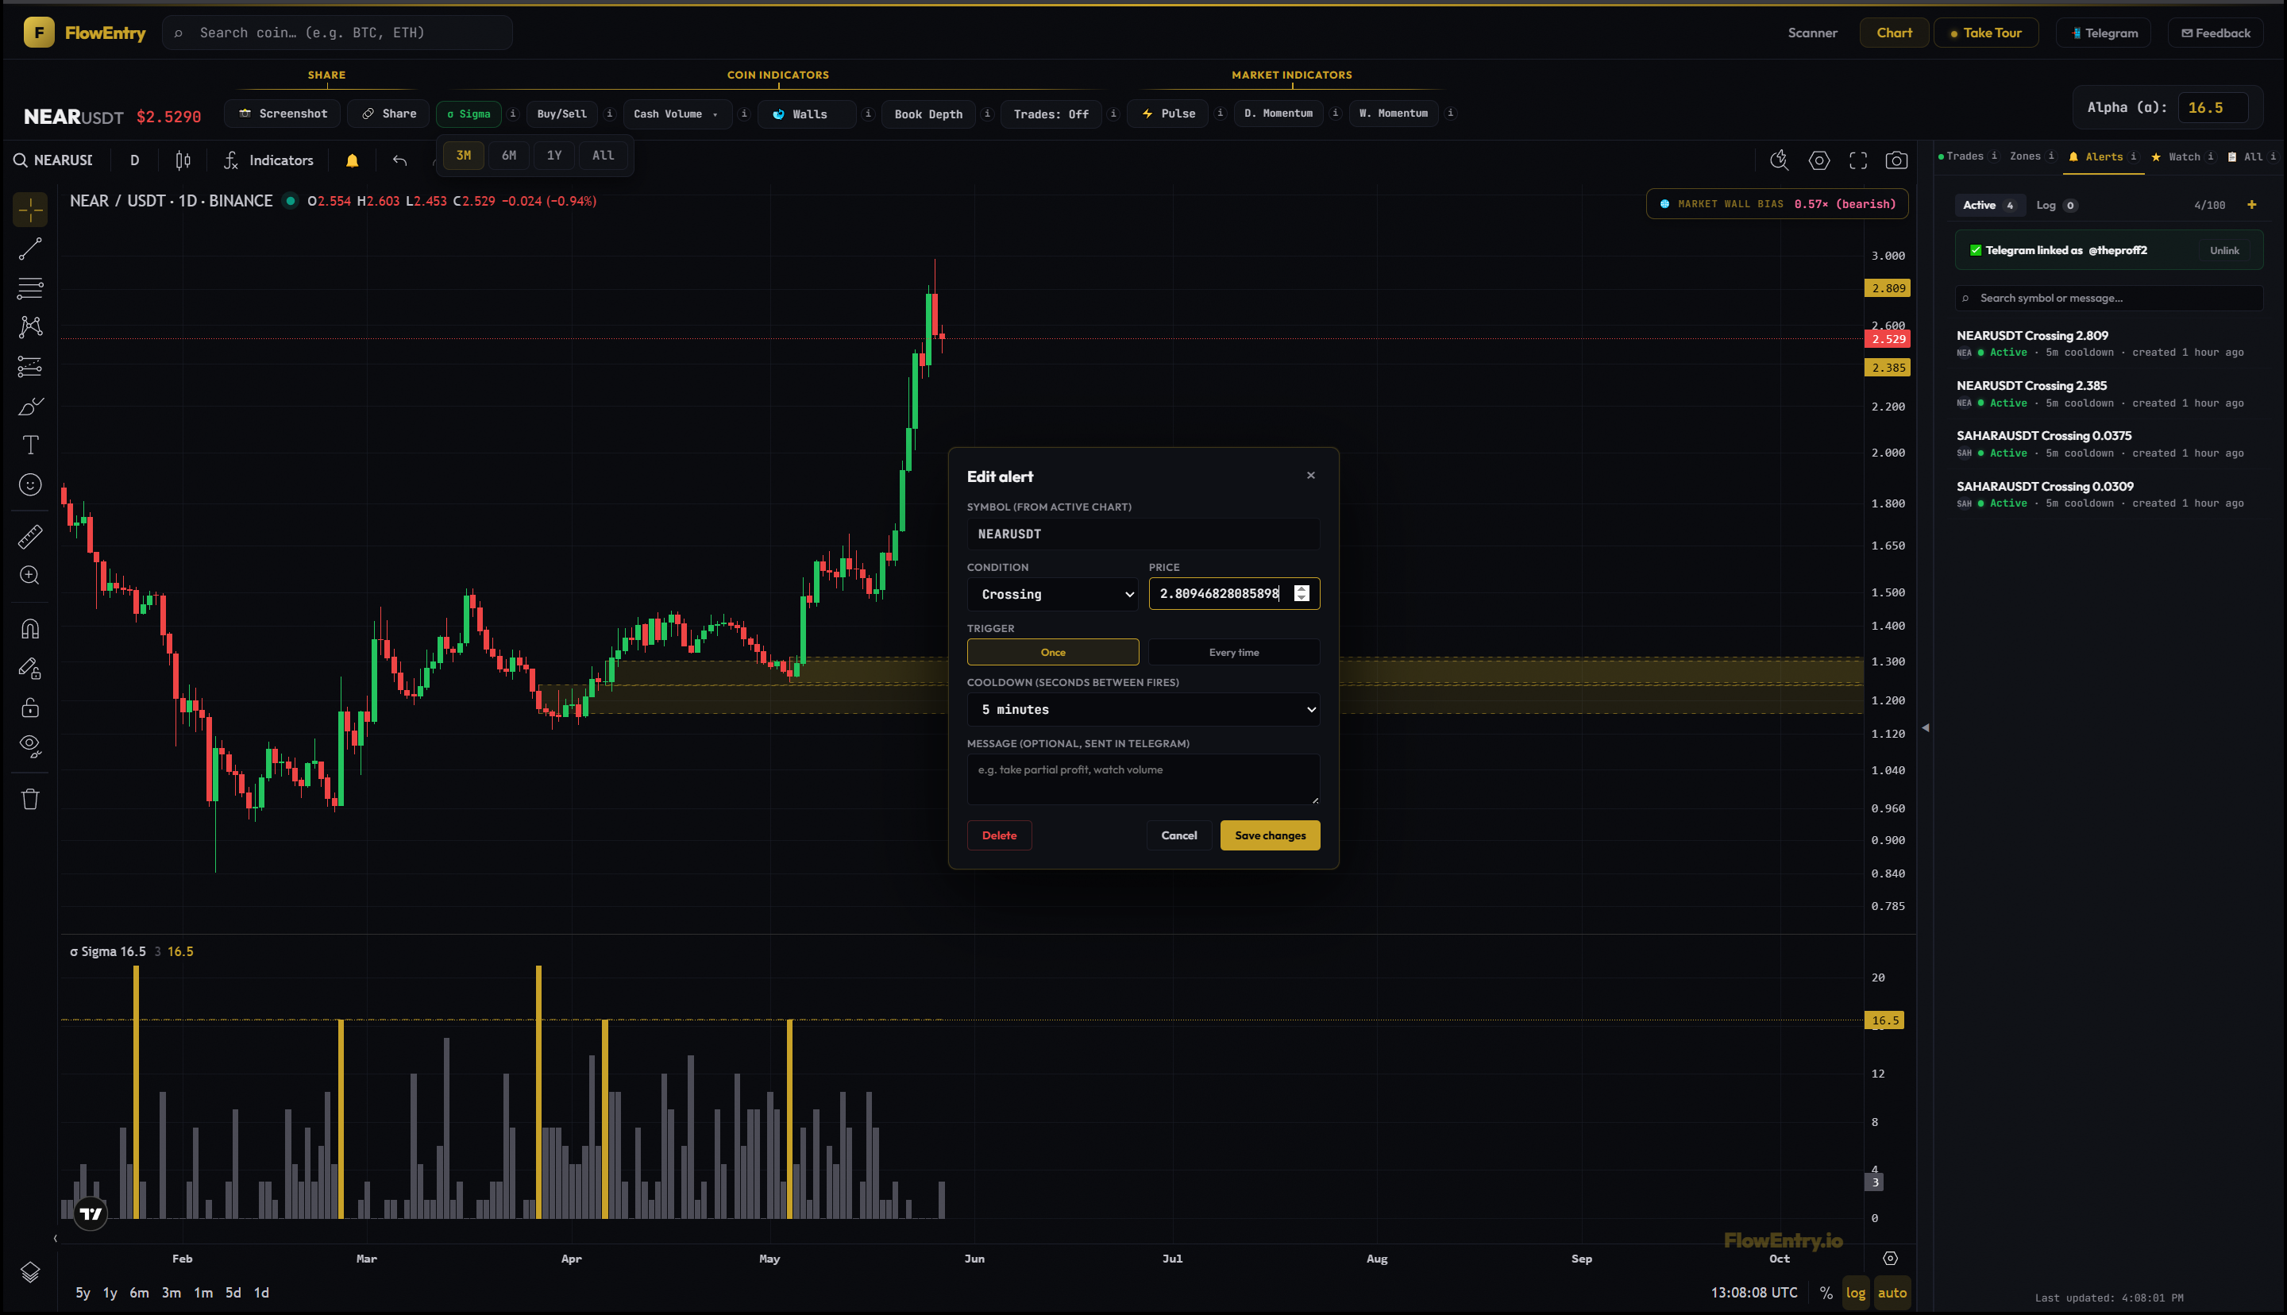Open chart type candlestick selector
This screenshot has height=1315, width=2287.
[183, 160]
